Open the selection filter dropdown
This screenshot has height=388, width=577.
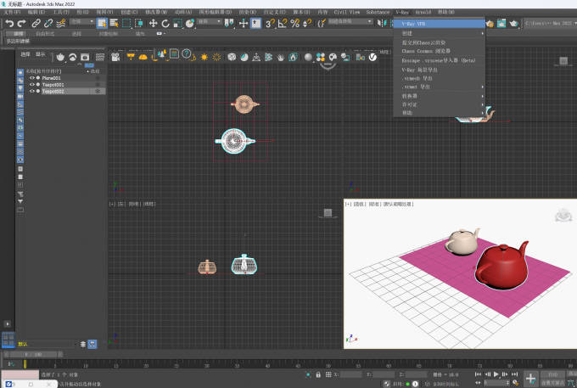click(x=82, y=21)
